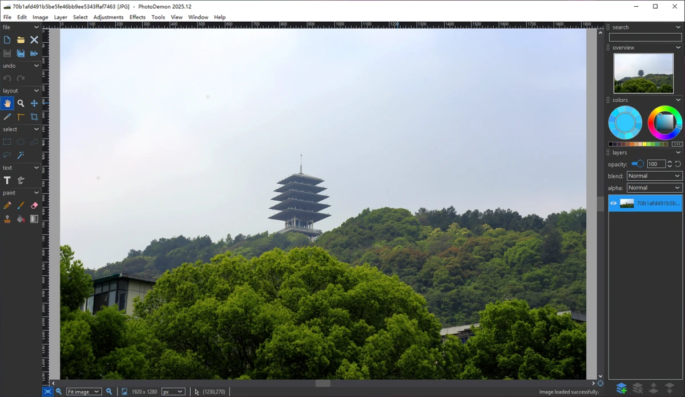685x397 pixels.
Task: Open the Fit image zoom dropdown
Action: click(x=84, y=391)
